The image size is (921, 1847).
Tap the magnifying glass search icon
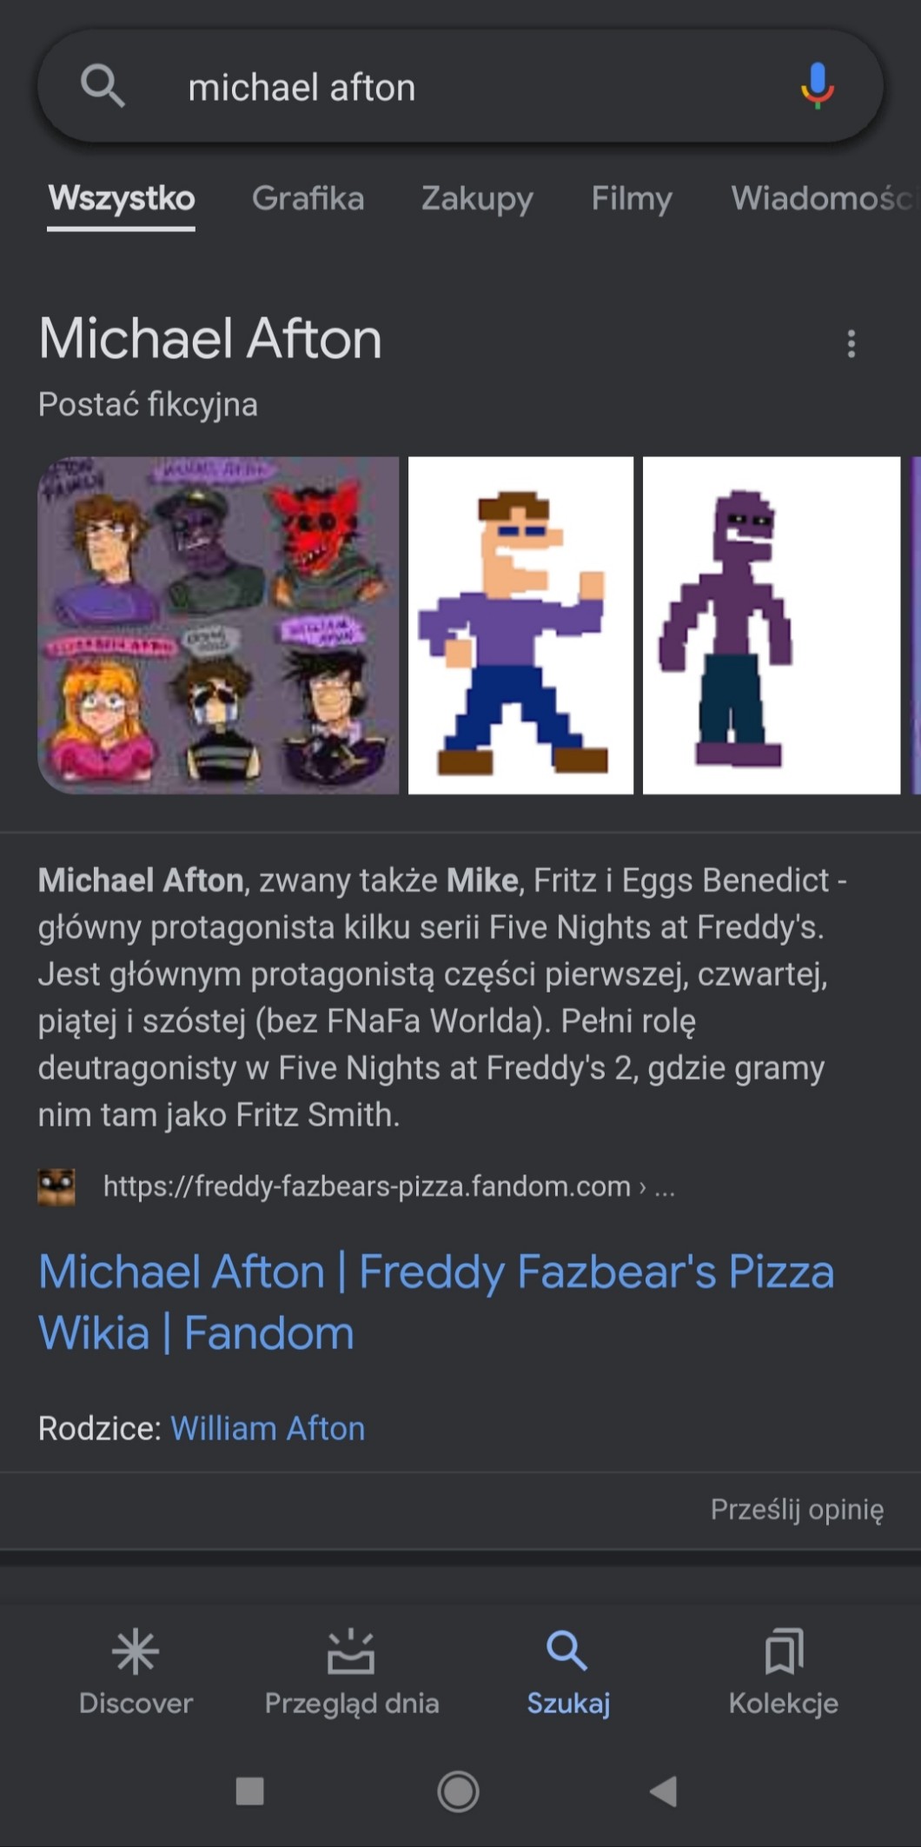103,86
